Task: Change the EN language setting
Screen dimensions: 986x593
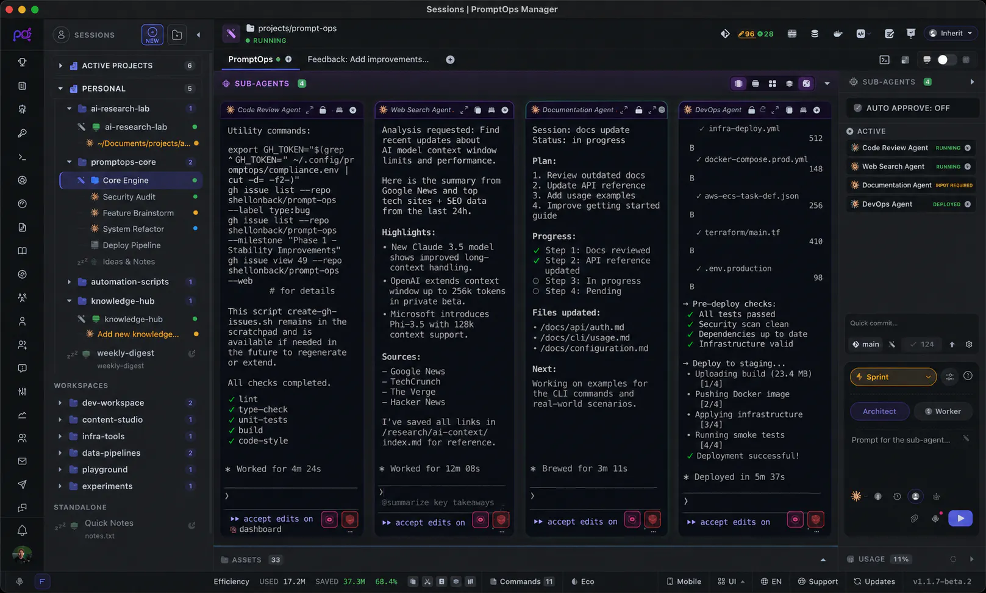Action: (x=771, y=581)
